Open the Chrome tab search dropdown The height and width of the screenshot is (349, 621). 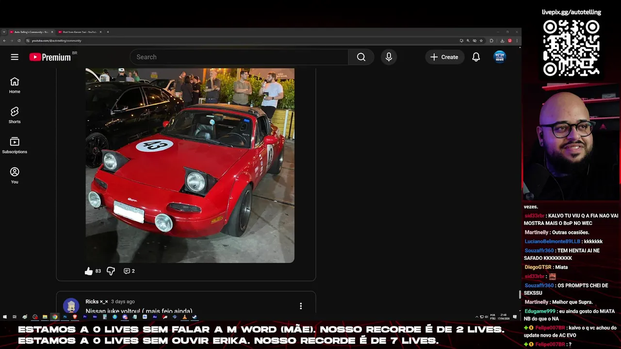coord(4,32)
